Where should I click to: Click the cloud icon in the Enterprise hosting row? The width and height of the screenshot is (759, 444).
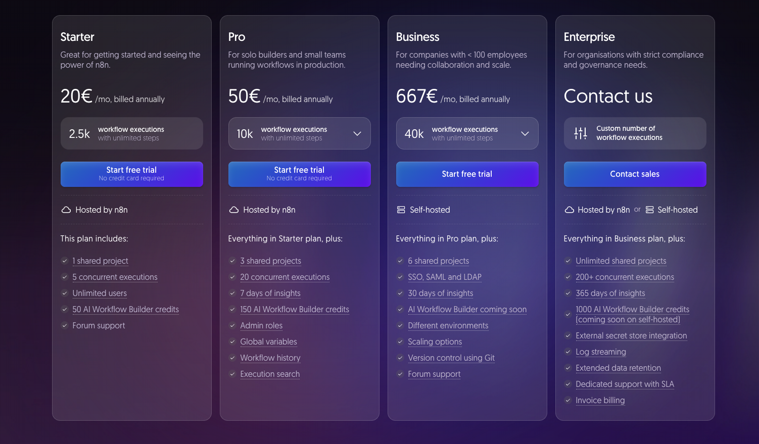click(569, 210)
